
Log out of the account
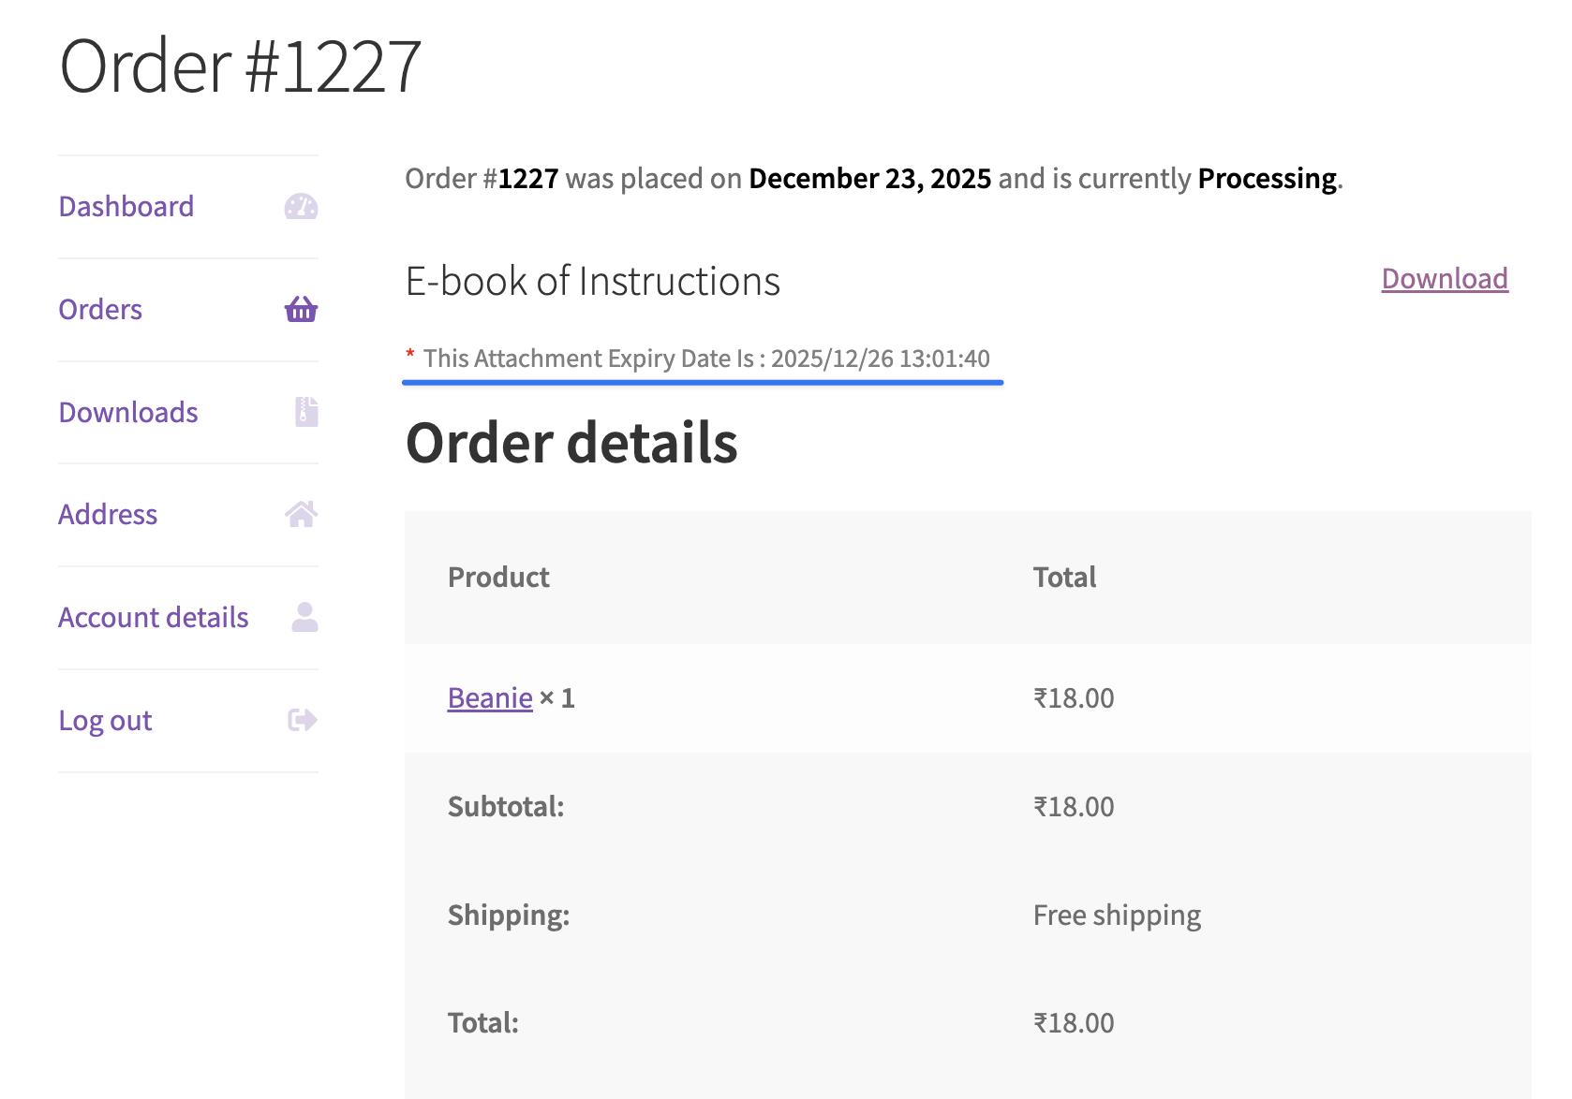pos(105,721)
